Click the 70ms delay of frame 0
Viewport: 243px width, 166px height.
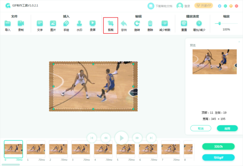click(x=19, y=160)
